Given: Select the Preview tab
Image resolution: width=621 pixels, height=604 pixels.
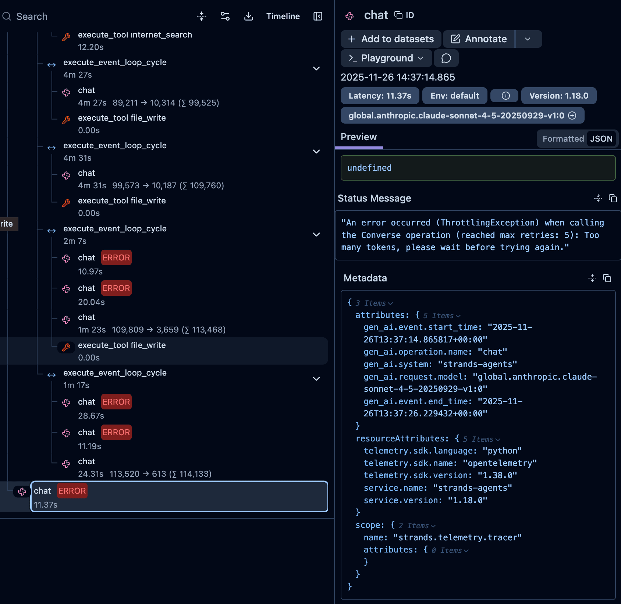Looking at the screenshot, I should click(x=359, y=137).
